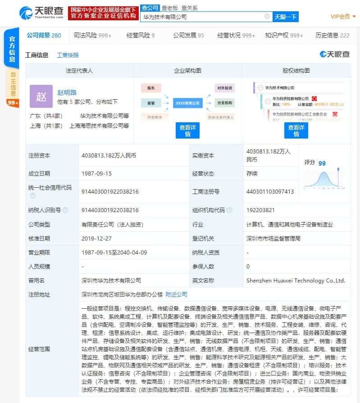Screen dimensions: 360x403
Task: Open the help icon beside 组织机构代码
Action: (229, 210)
